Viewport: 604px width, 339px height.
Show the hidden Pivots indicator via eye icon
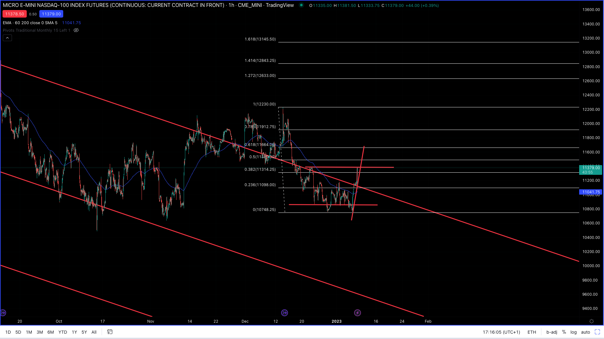76,30
